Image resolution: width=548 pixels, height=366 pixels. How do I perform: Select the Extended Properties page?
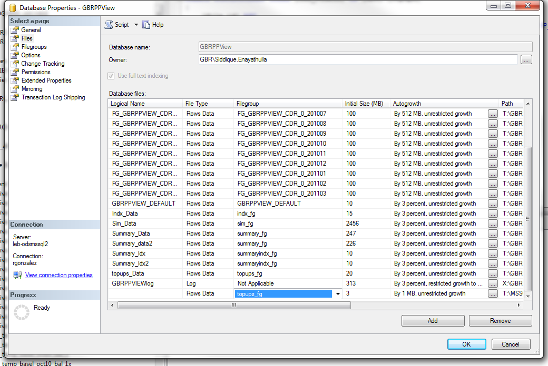pyautogui.click(x=47, y=80)
